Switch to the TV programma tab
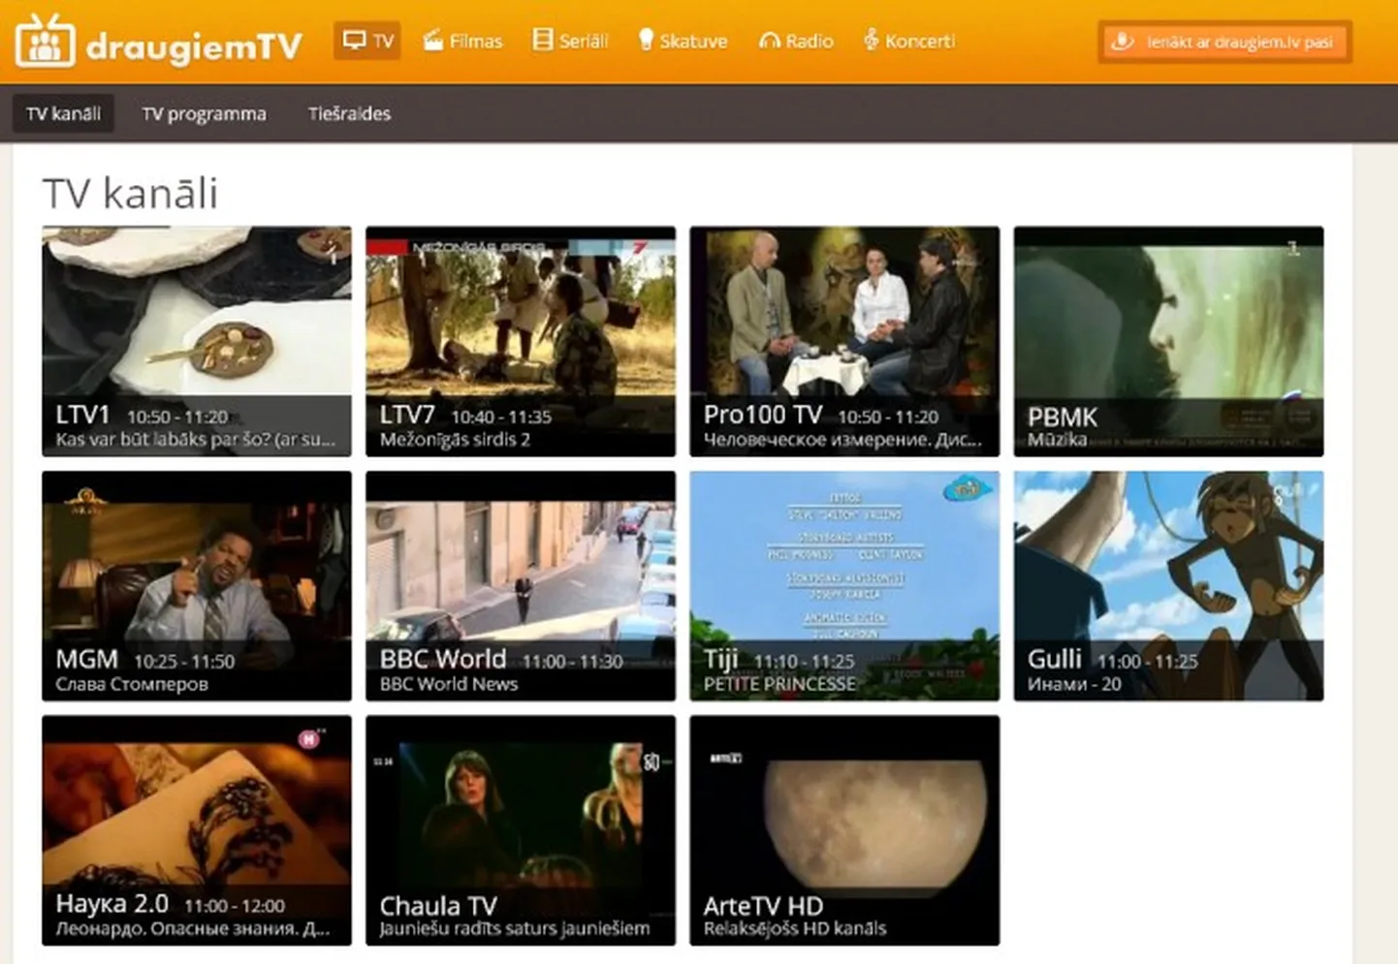 click(x=204, y=113)
